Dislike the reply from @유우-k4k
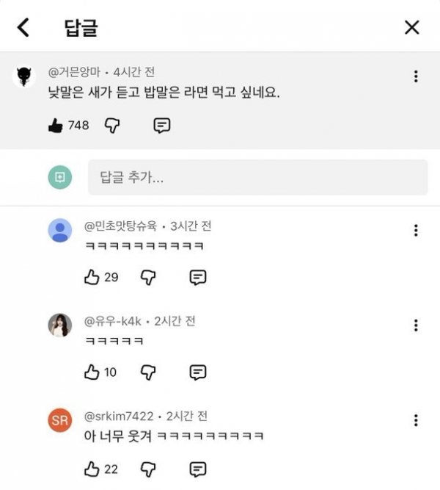The image size is (440, 490). click(149, 372)
